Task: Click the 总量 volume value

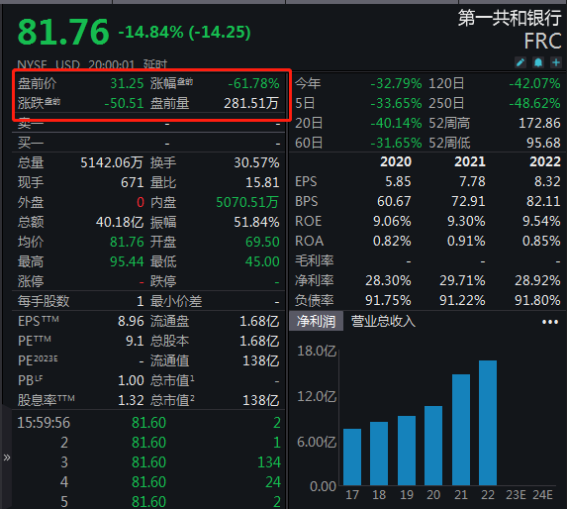Action: pos(112,162)
